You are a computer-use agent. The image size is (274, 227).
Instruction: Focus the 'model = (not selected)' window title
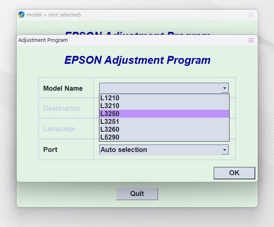coord(54,15)
